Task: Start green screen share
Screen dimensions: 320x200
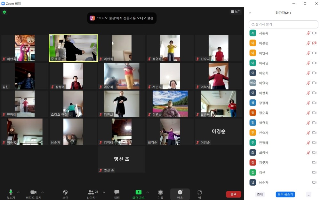Action: [138, 192]
